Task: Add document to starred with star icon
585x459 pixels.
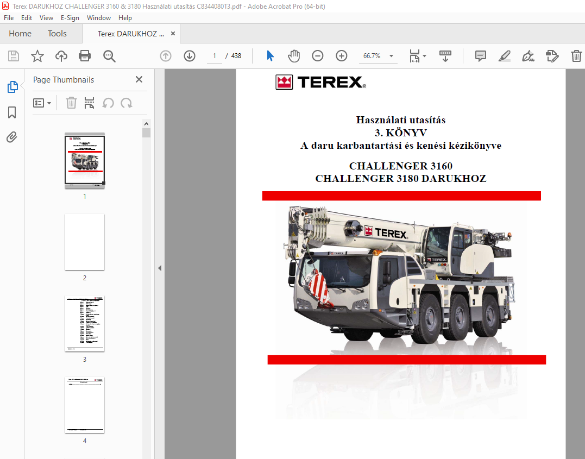Action: click(37, 56)
